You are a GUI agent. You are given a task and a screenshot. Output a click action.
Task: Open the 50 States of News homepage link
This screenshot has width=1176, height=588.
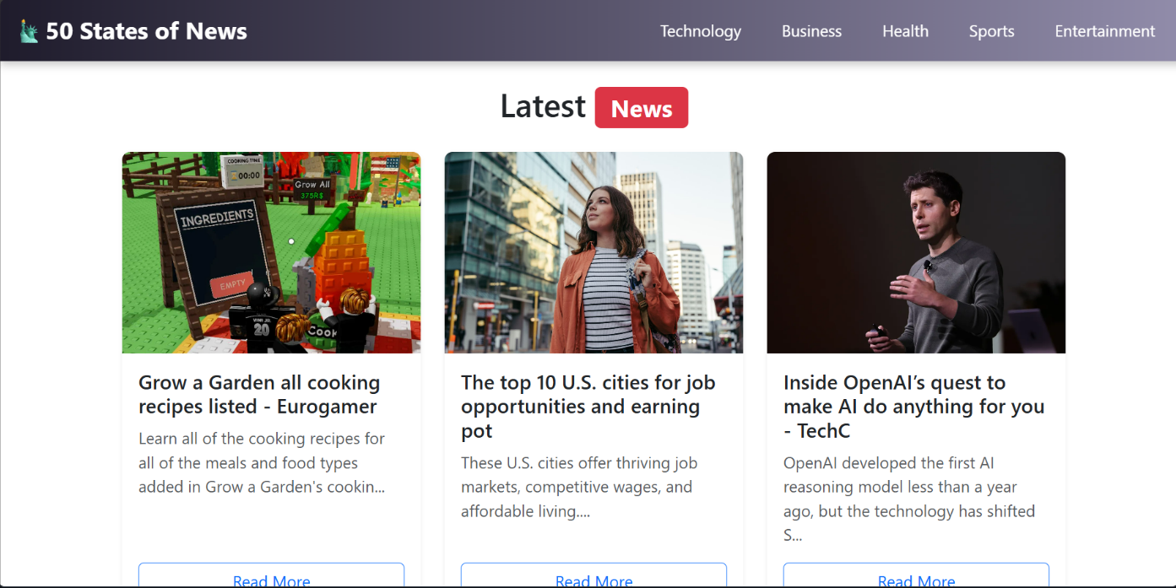tap(146, 31)
